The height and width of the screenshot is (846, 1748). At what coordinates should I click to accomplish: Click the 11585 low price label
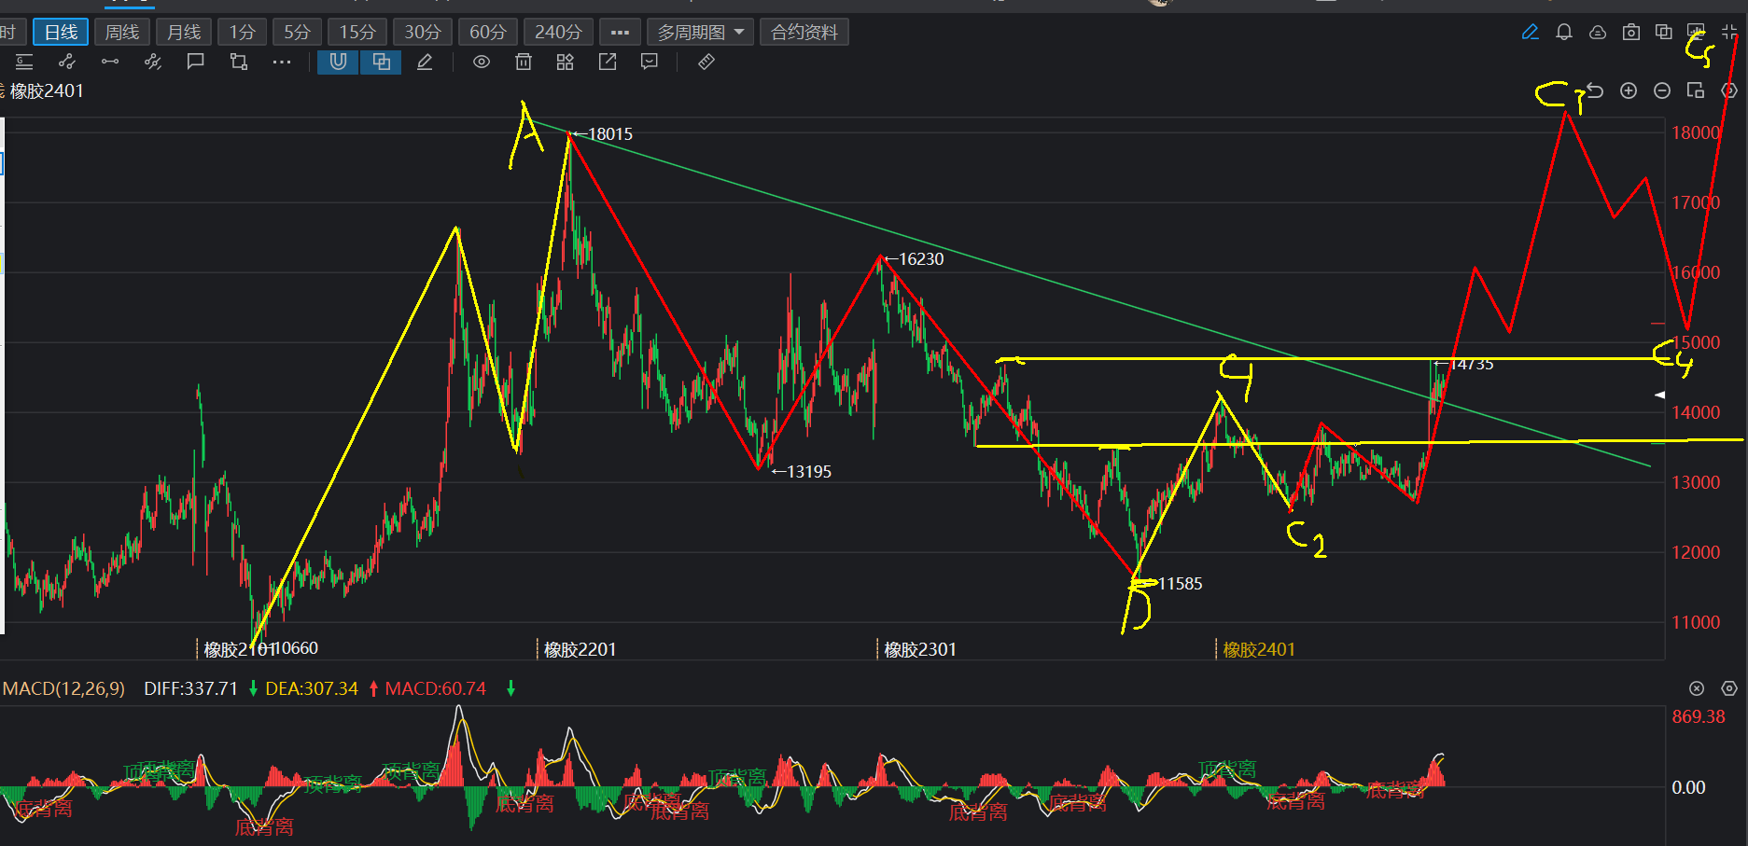(1180, 584)
